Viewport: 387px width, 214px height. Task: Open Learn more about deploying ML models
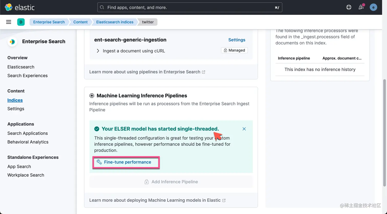[155, 200]
